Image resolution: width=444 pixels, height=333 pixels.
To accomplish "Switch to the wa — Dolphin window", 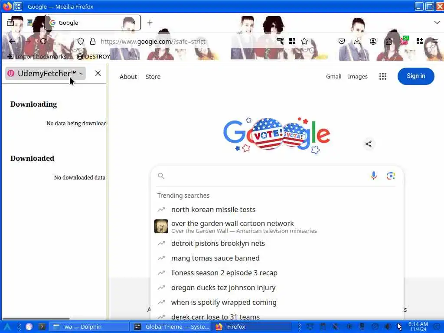I will tap(88, 326).
